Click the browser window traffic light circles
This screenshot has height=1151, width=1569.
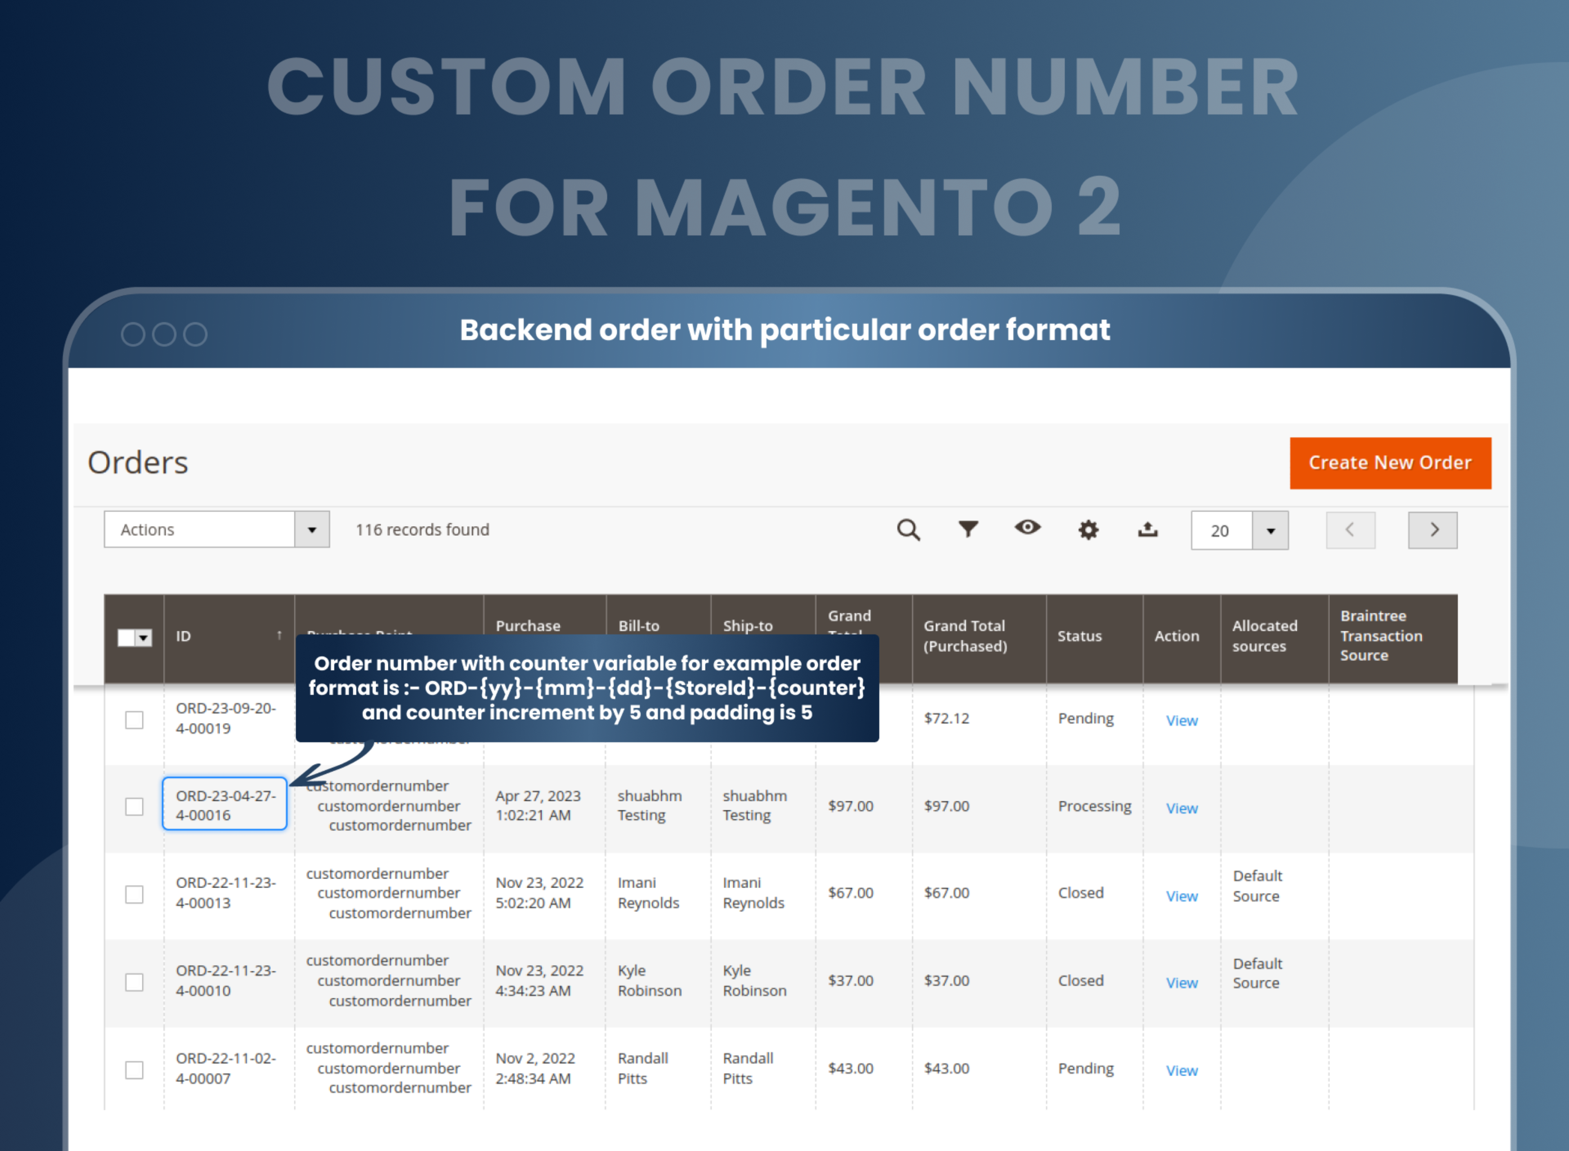pos(164,334)
